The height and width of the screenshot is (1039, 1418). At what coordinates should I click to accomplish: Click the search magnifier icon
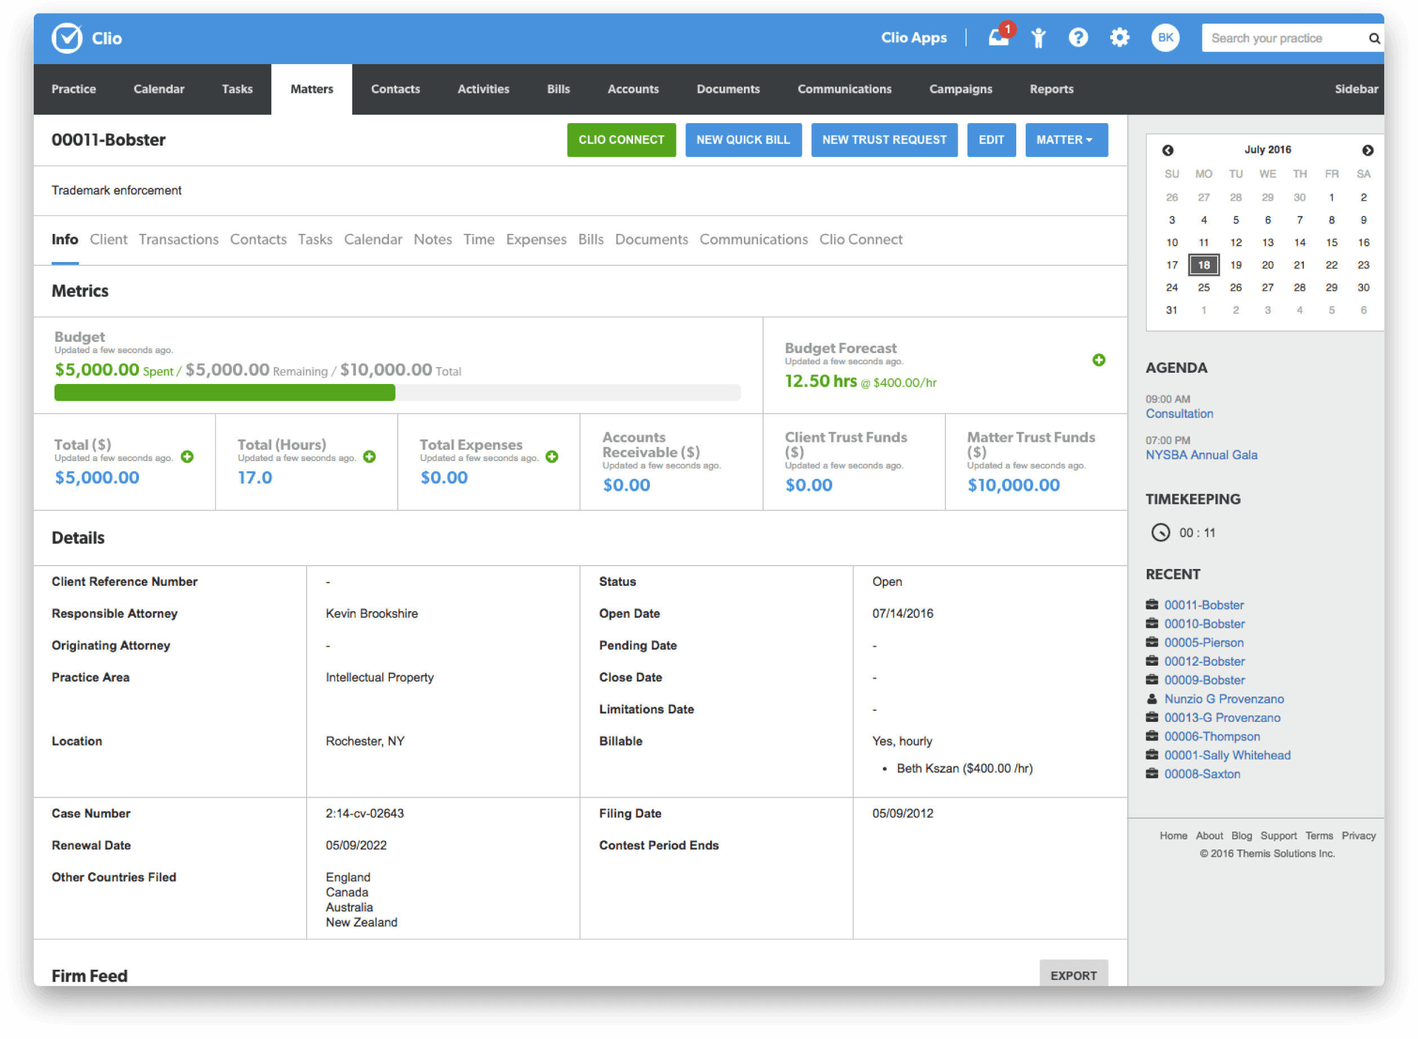[x=1374, y=38]
